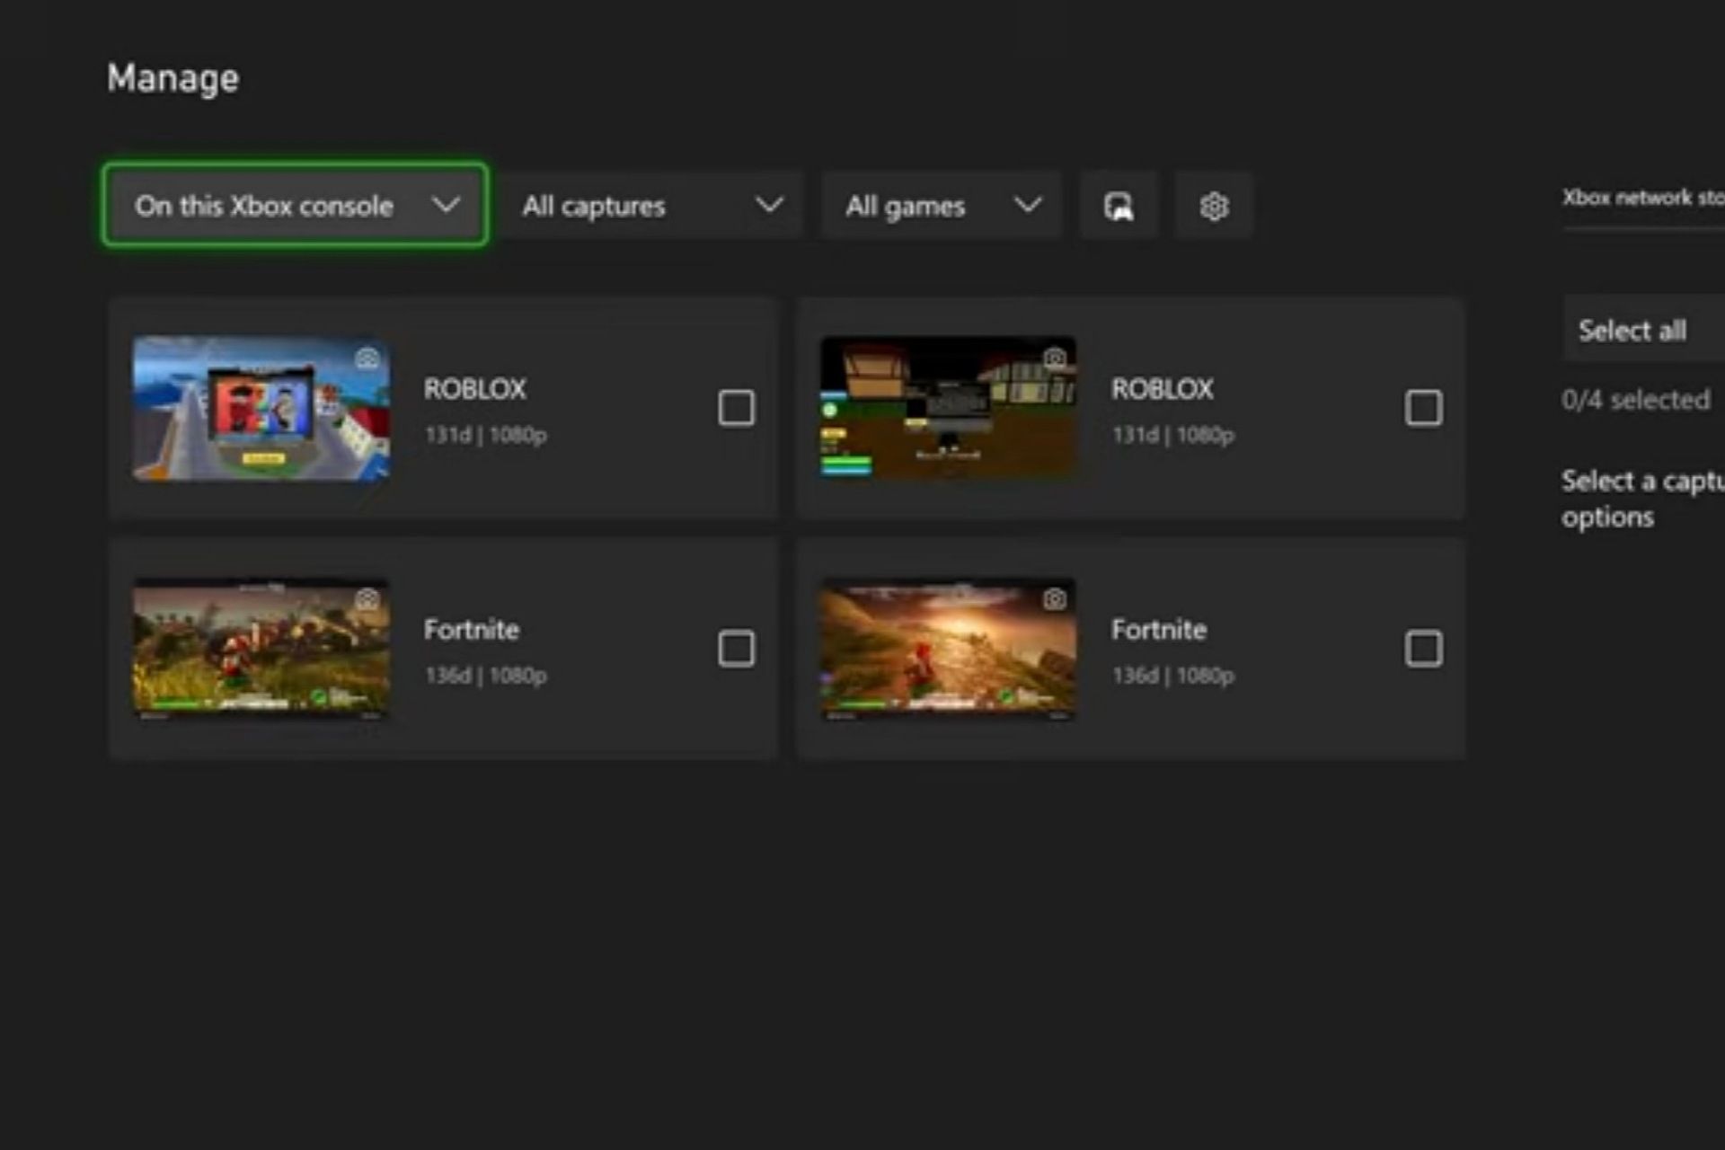Viewport: 1725px width, 1150px height.
Task: Open the first ROBLOX screenshot thumbnail
Action: [x=261, y=410]
